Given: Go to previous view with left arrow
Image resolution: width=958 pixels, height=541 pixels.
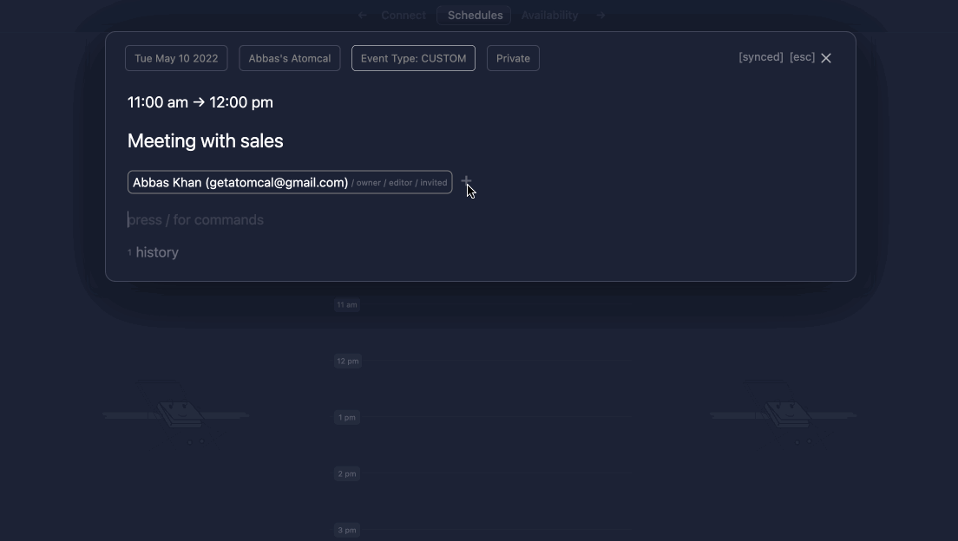Looking at the screenshot, I should pos(363,16).
